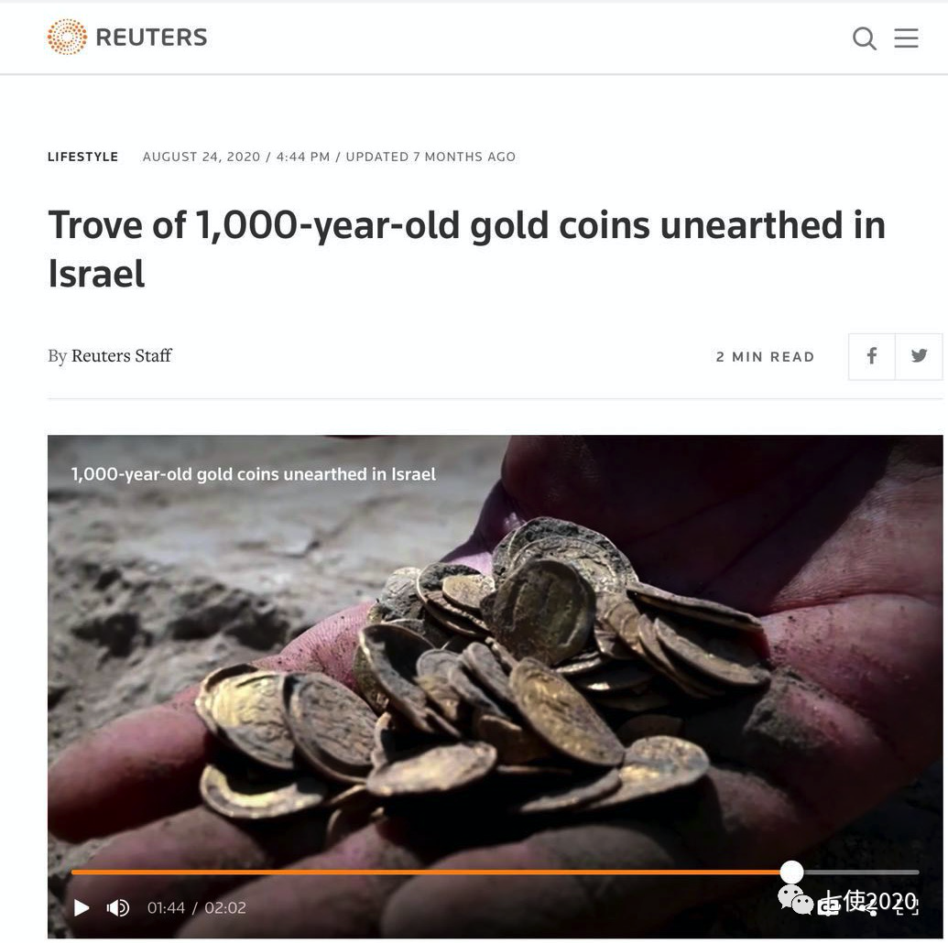Open the video share options icon

click(x=868, y=909)
